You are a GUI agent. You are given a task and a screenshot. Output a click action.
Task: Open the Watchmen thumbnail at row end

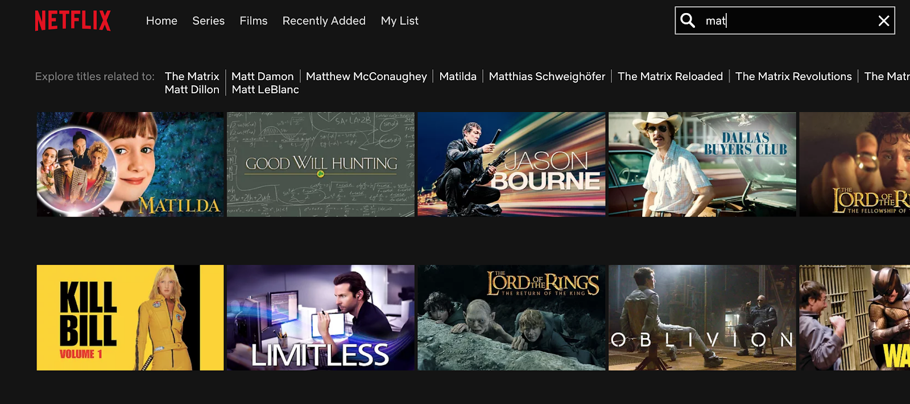tap(854, 318)
